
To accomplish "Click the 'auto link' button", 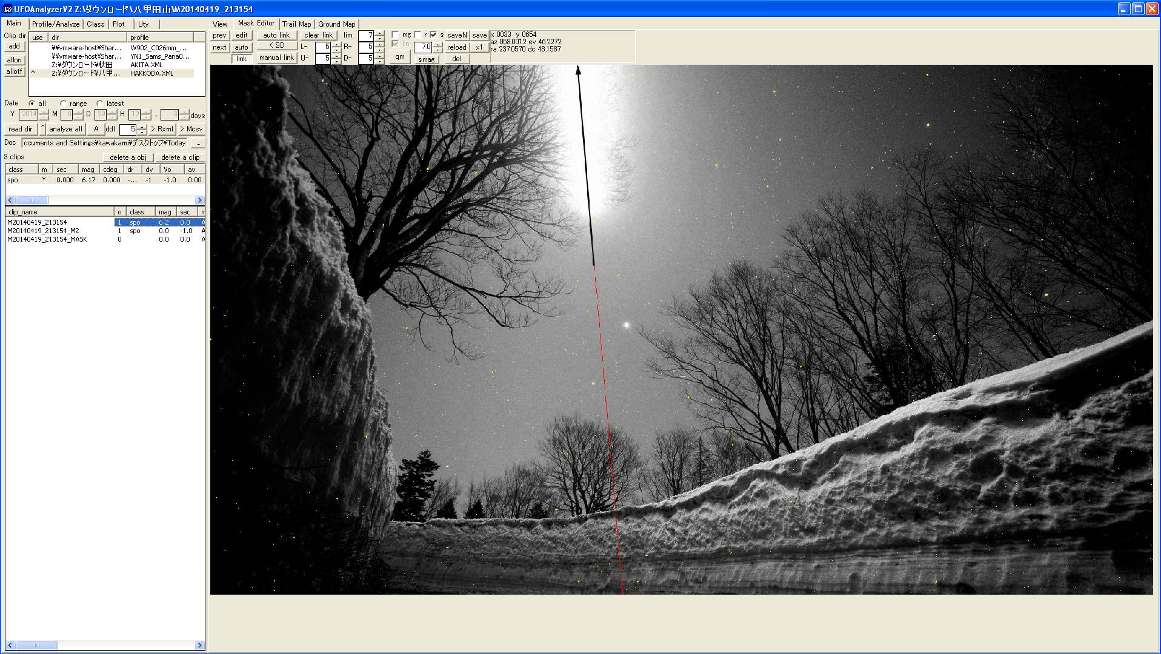I will click(276, 35).
